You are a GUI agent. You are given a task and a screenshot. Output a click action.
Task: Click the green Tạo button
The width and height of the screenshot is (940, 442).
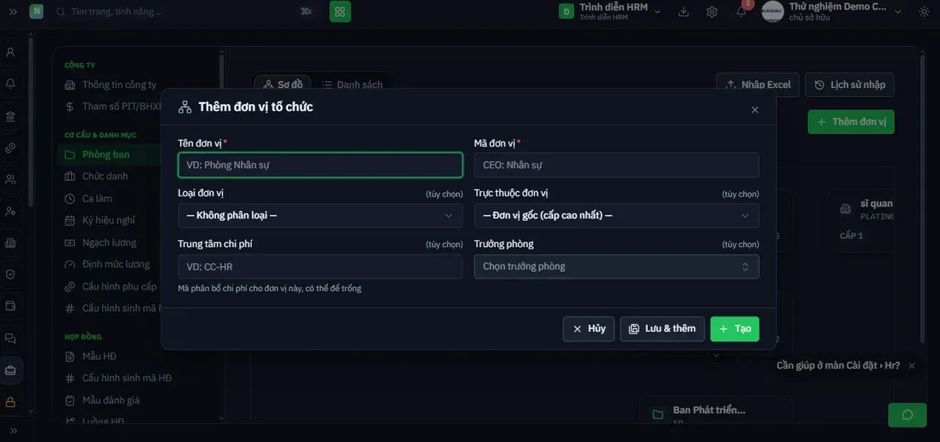(x=734, y=328)
